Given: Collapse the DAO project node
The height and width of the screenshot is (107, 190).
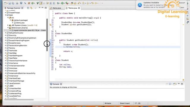Looking at the screenshot, I should [6, 15].
